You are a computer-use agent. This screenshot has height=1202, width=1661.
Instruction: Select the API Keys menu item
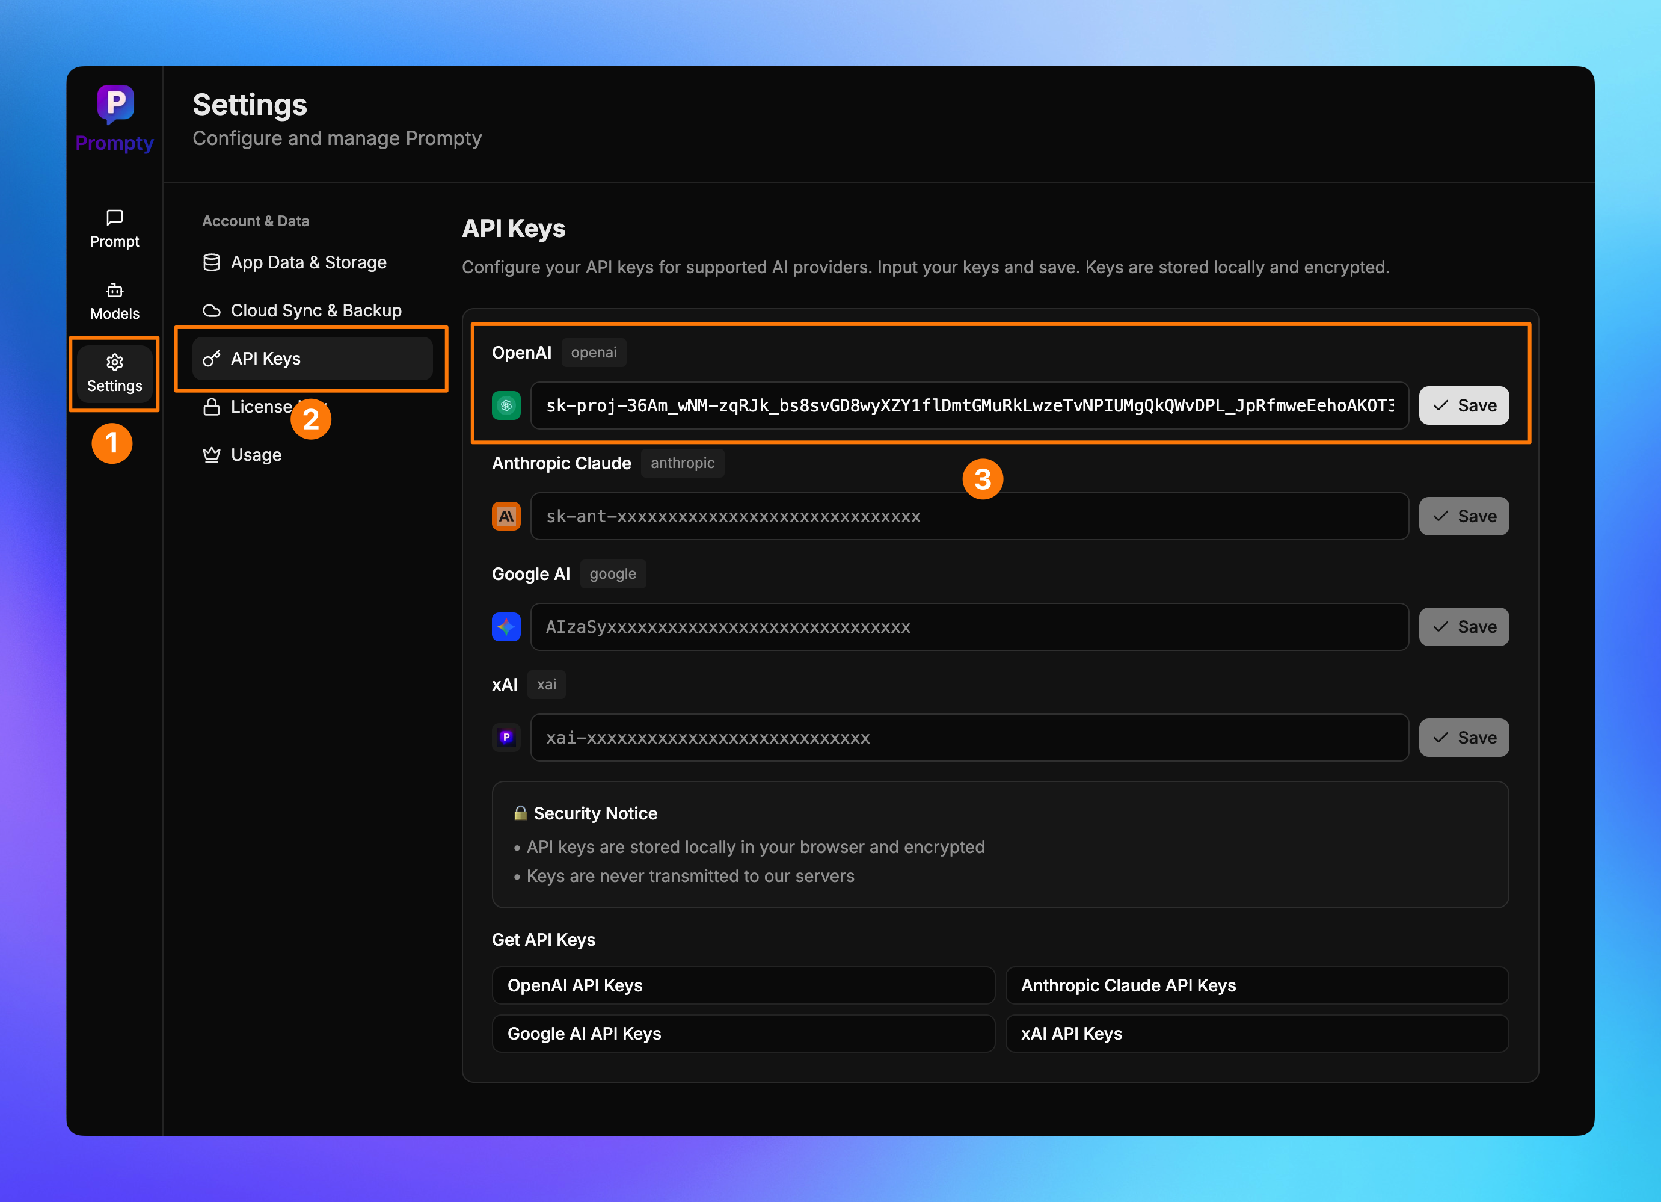312,359
